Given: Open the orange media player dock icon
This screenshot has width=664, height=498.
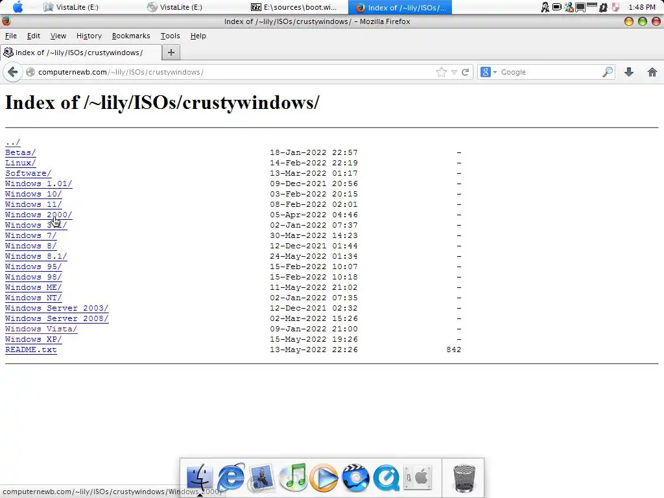Looking at the screenshot, I should (x=324, y=478).
